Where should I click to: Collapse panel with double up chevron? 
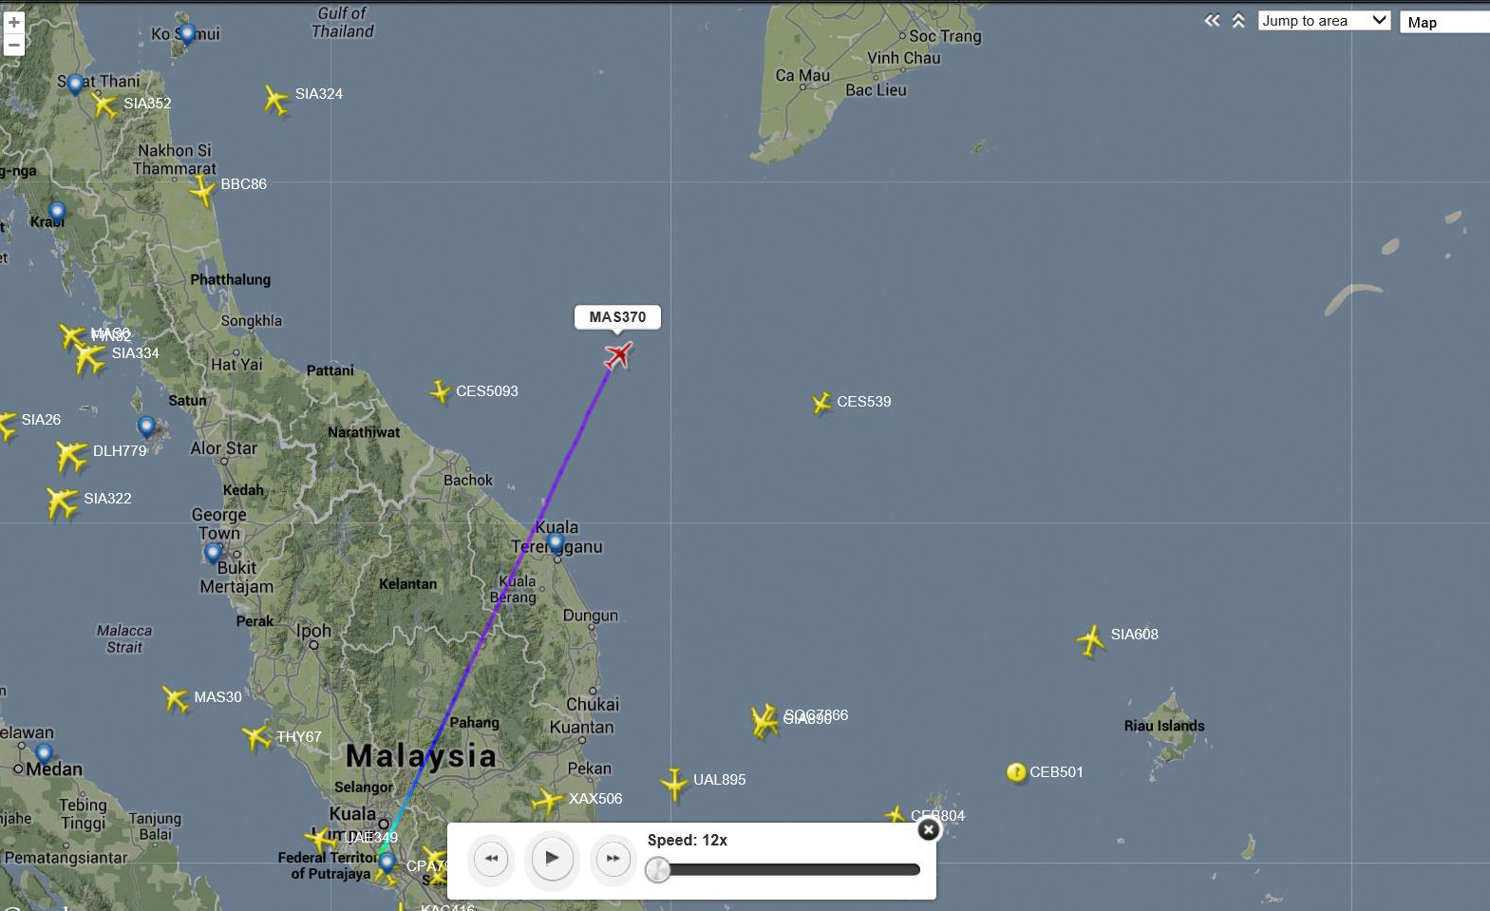pyautogui.click(x=1238, y=20)
